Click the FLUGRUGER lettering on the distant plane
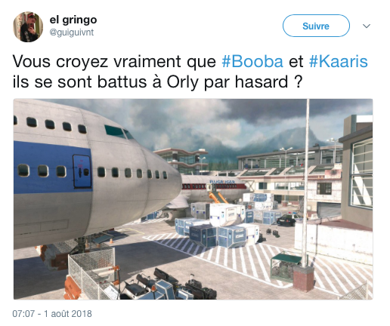 pos(222,181)
